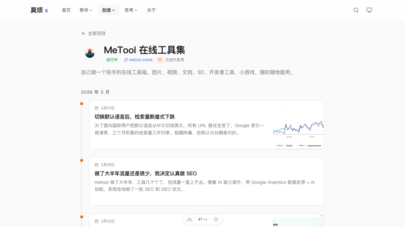Click the calendar icon next to 3月31日
The height and width of the screenshot is (227, 405).
click(97, 108)
